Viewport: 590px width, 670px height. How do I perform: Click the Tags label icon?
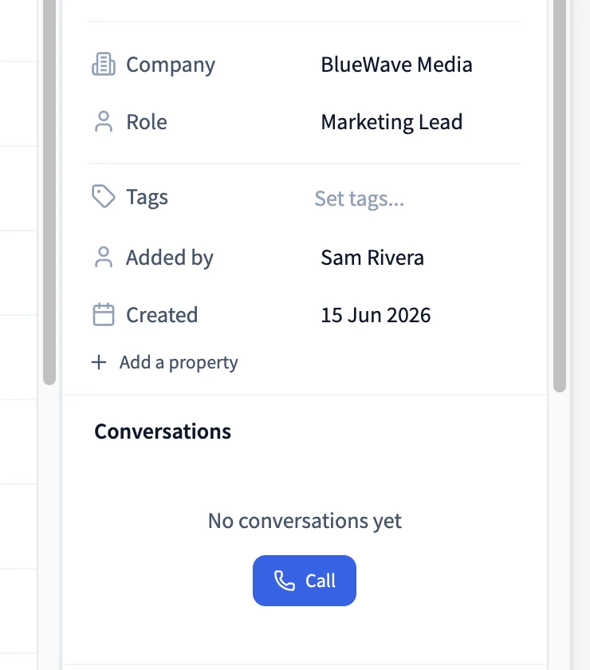click(x=104, y=196)
